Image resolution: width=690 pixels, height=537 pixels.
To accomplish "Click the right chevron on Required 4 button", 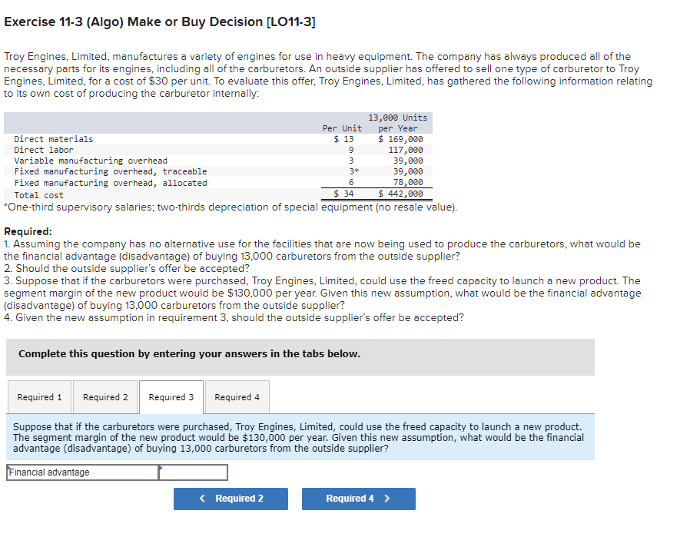I will (x=388, y=499).
